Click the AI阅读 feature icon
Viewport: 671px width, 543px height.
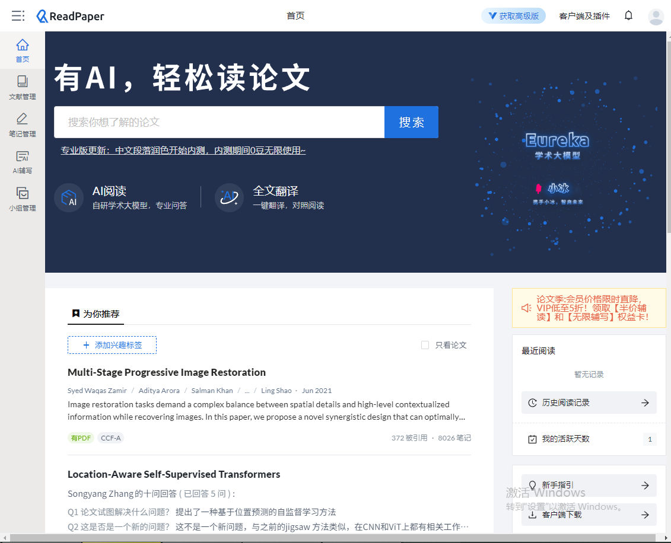[x=68, y=197]
